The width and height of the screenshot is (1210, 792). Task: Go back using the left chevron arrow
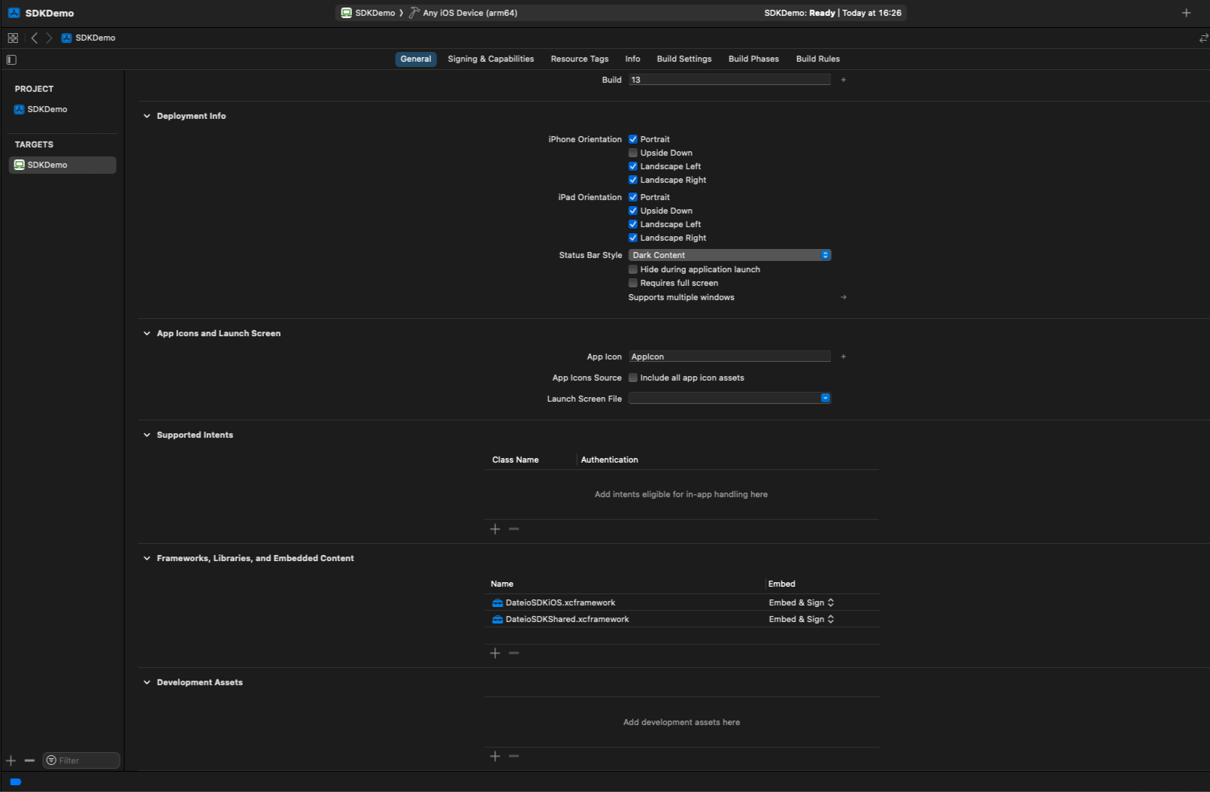[34, 38]
